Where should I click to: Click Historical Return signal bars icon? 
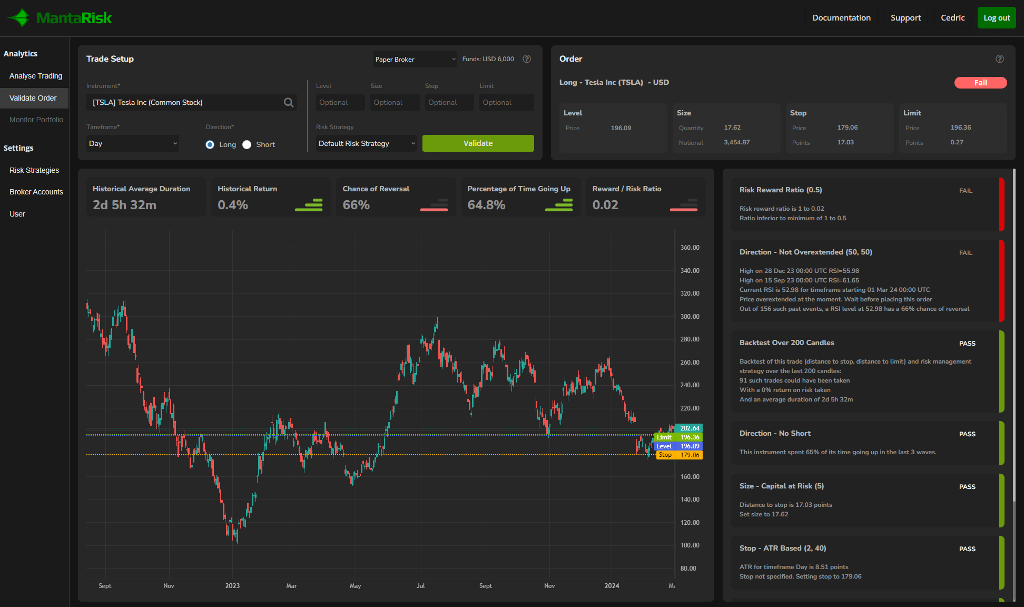point(309,205)
